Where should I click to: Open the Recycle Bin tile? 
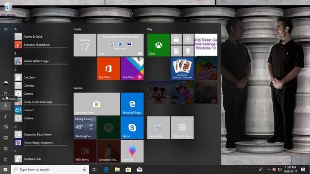(158, 128)
